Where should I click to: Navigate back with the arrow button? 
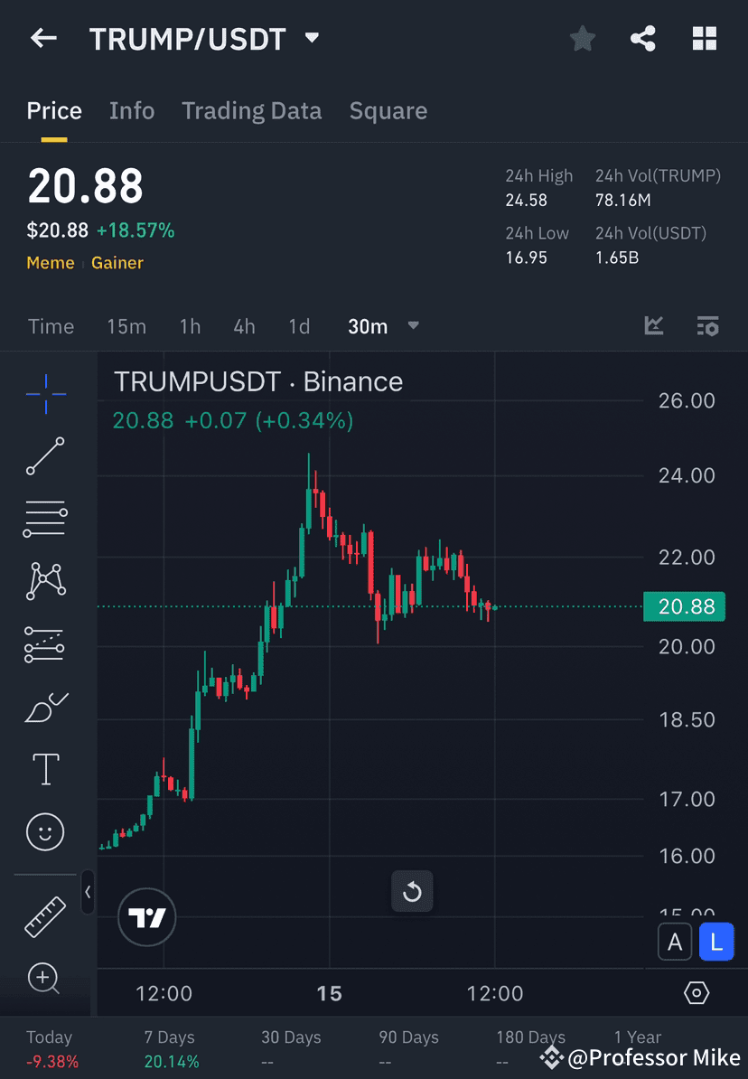(43, 38)
